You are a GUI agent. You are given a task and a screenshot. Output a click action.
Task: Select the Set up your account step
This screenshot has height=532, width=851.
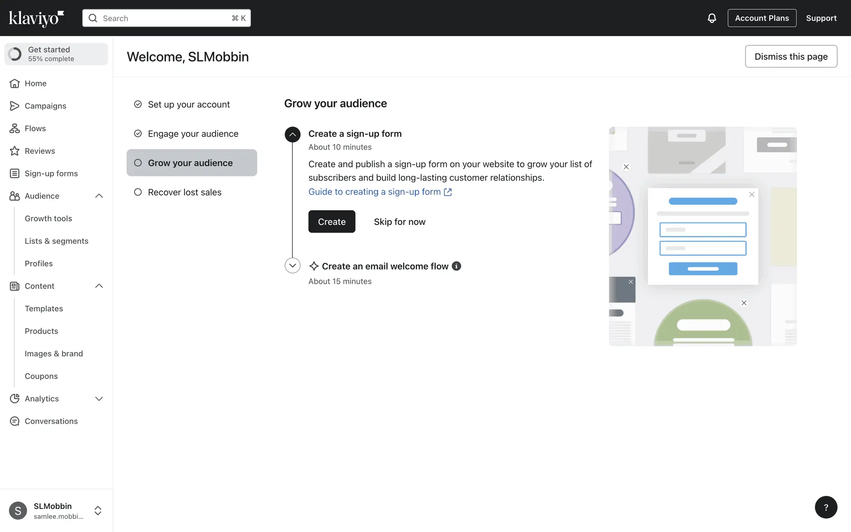click(188, 105)
